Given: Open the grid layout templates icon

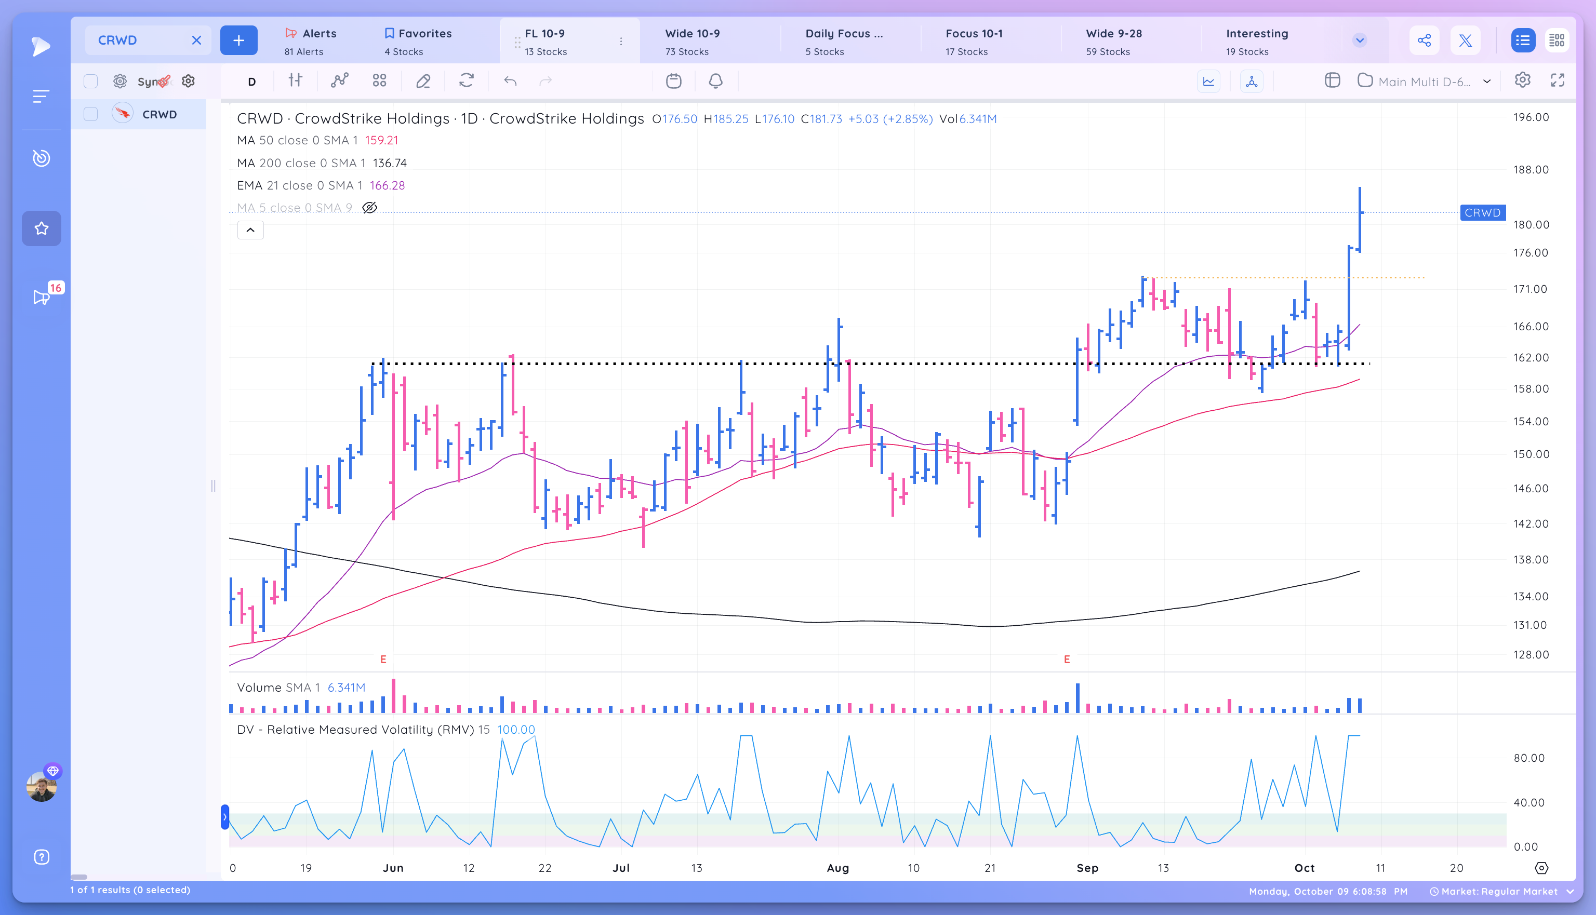Looking at the screenshot, I should click(379, 80).
